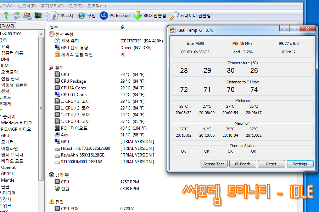This screenshot has width=319, height=212.
Task: Click Sensor Test in Real Temp
Action: coord(214,164)
